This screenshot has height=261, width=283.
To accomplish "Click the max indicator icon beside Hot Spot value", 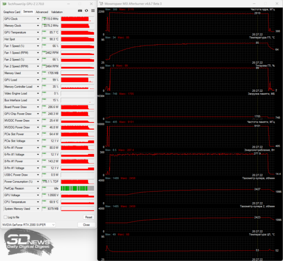I will pos(44,38).
